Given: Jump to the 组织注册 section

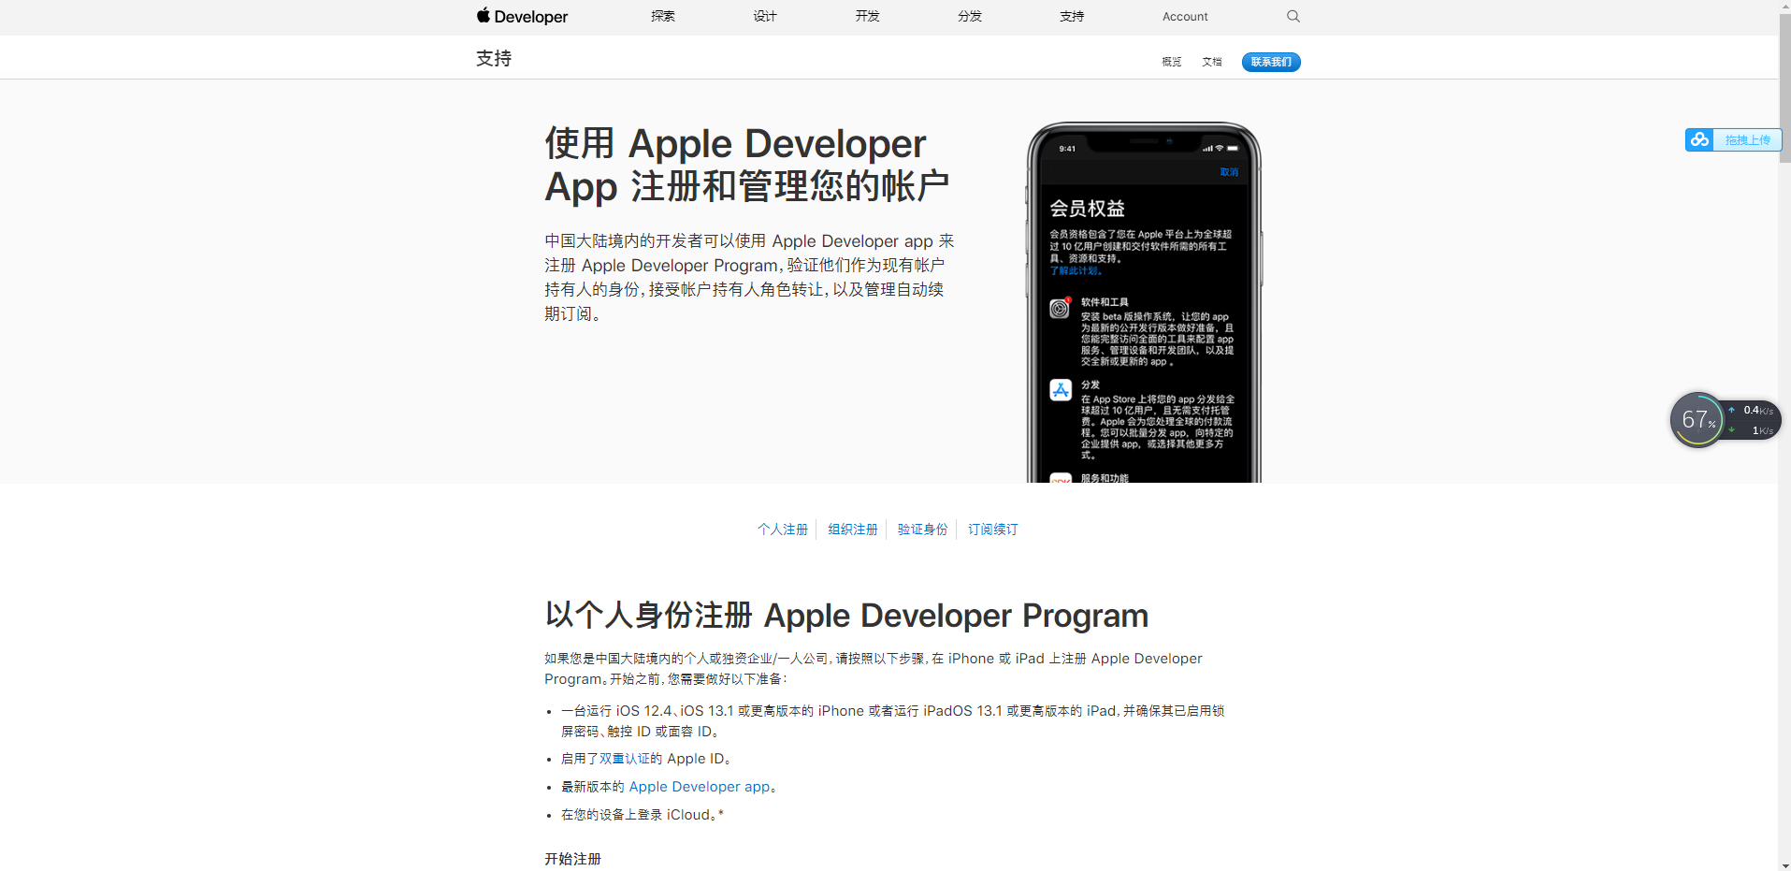Looking at the screenshot, I should point(853,530).
